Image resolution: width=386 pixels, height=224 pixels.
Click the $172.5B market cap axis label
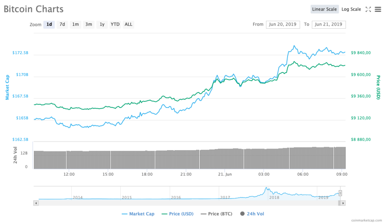click(20, 53)
